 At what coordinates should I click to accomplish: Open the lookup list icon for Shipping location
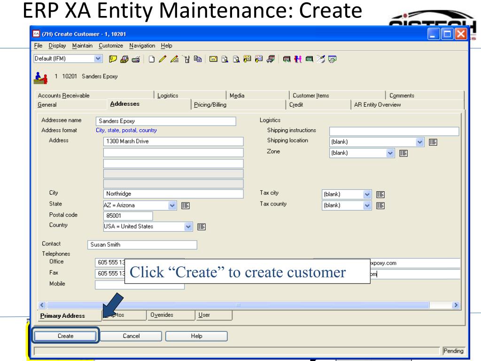point(433,142)
